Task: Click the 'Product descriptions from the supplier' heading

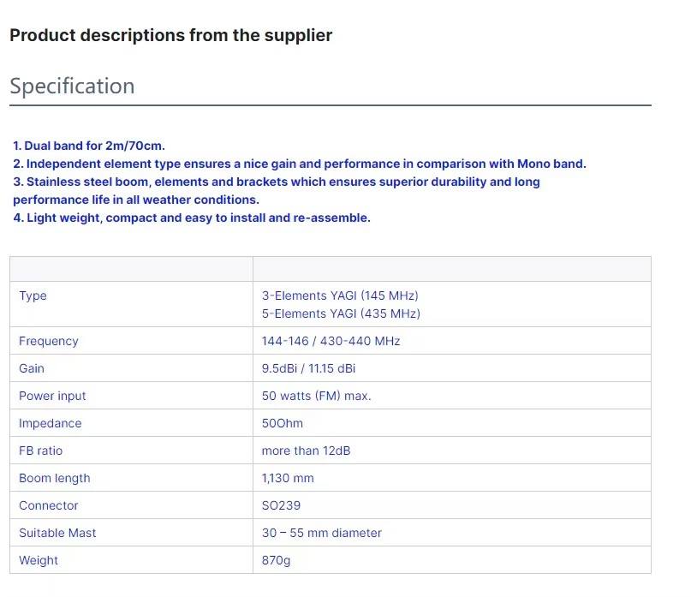Action: [171, 35]
